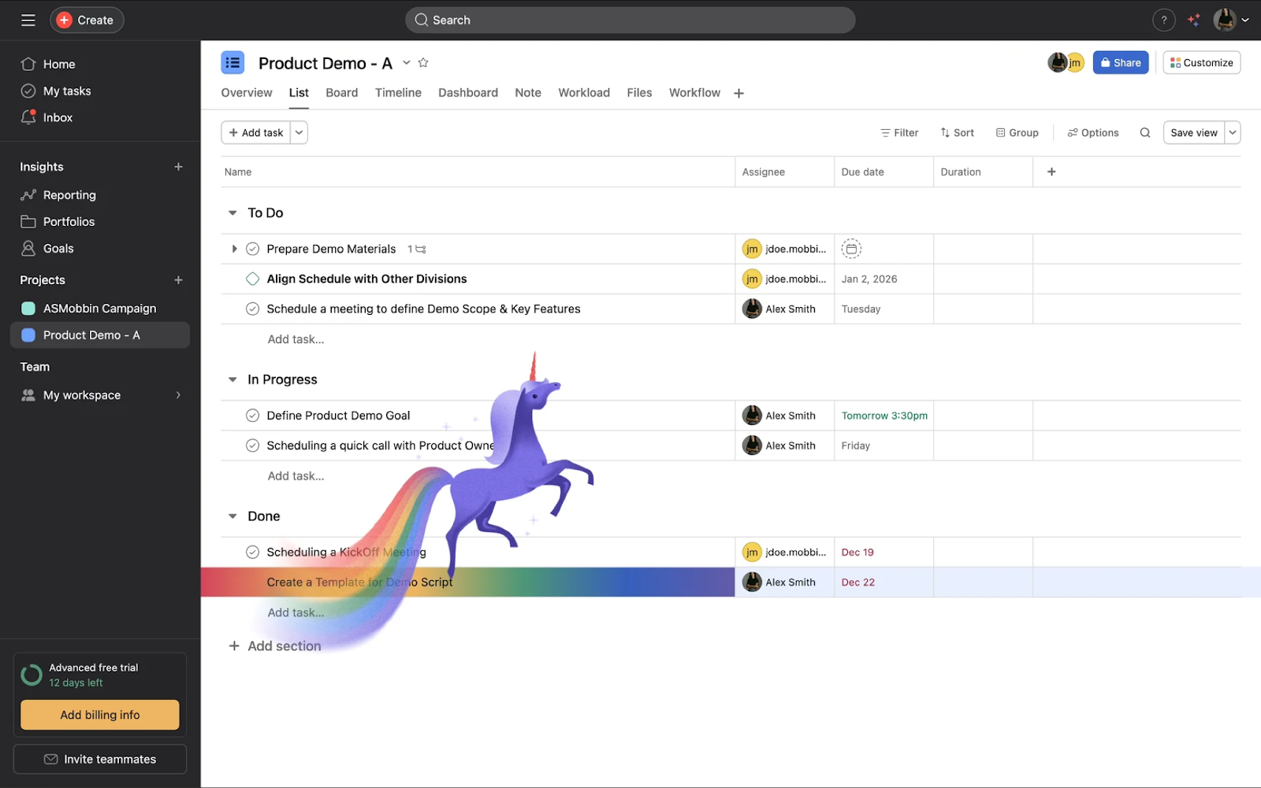1261x788 pixels.
Task: Click the Share button
Action: pyautogui.click(x=1120, y=63)
